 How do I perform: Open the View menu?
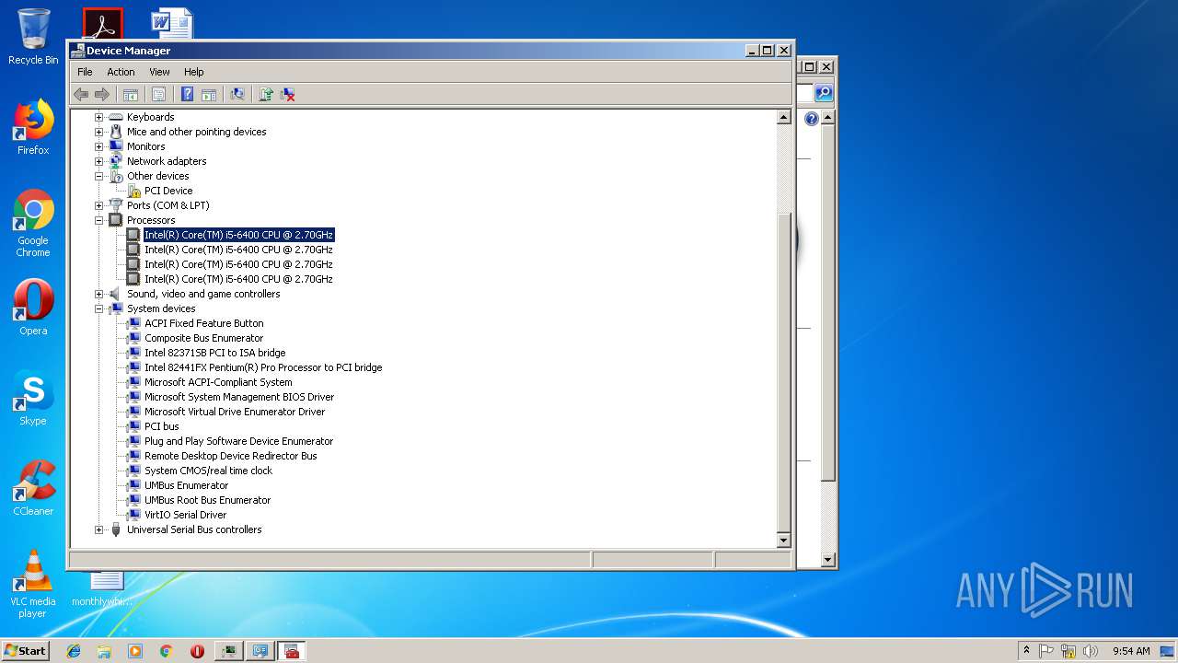click(x=159, y=72)
